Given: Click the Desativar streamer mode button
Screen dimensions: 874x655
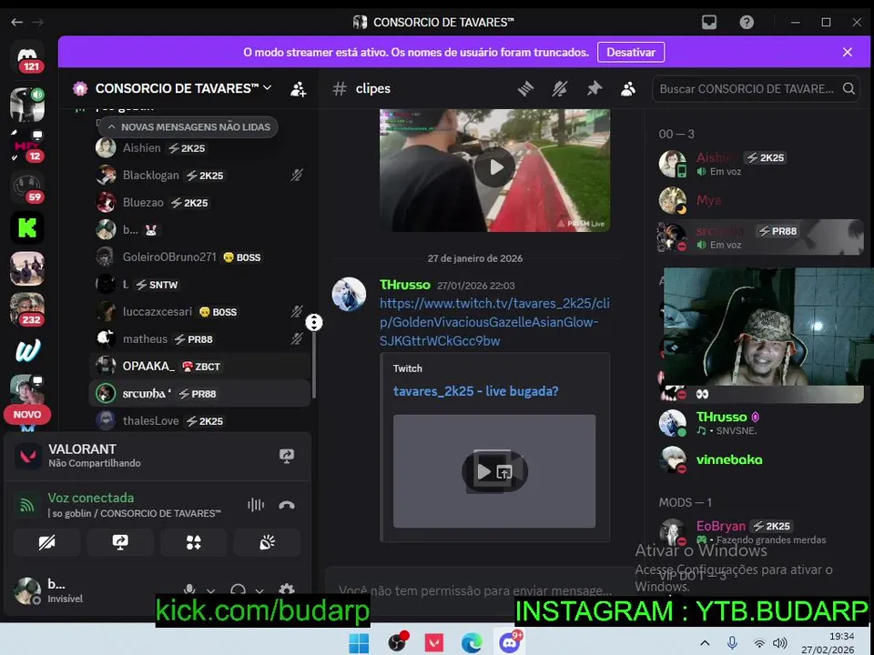Looking at the screenshot, I should pyautogui.click(x=630, y=53).
